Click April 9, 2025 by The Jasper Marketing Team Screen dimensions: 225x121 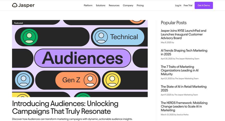[x=179, y=95]
